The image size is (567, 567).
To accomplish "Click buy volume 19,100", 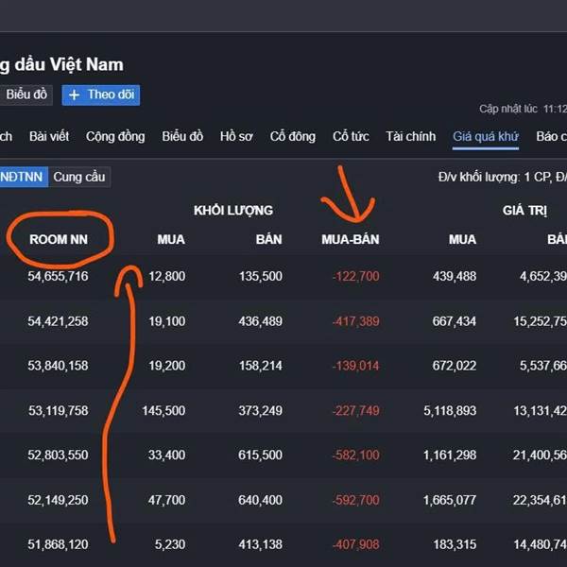I will [167, 321].
